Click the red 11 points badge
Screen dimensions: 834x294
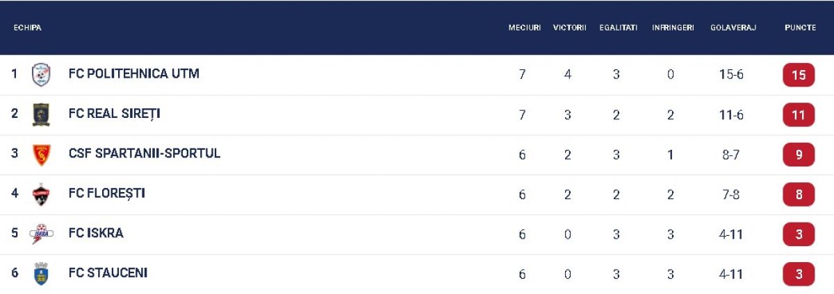coord(799,115)
